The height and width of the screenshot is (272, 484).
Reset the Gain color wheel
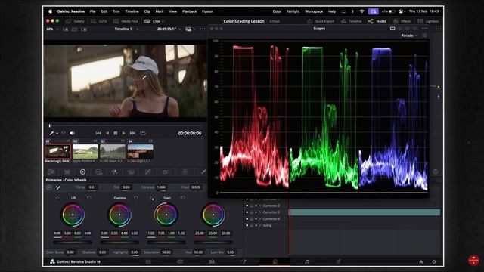click(x=183, y=198)
